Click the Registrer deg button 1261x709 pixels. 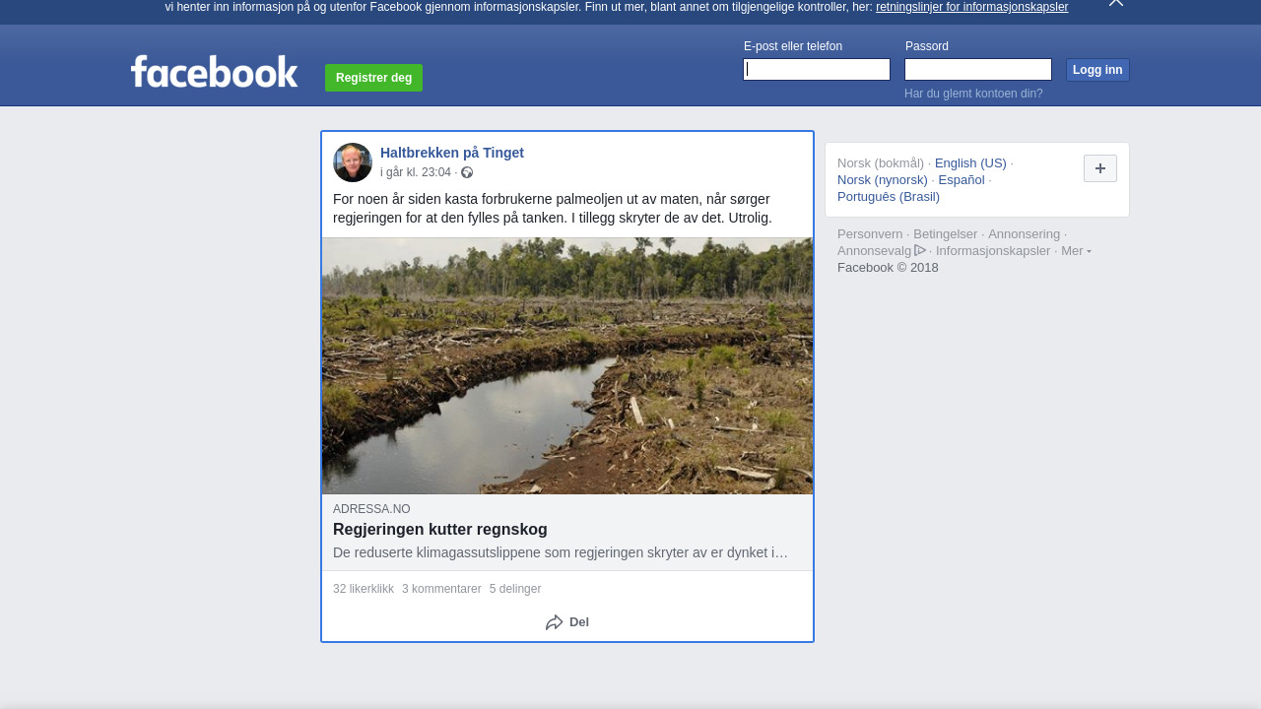pyautogui.click(x=373, y=78)
